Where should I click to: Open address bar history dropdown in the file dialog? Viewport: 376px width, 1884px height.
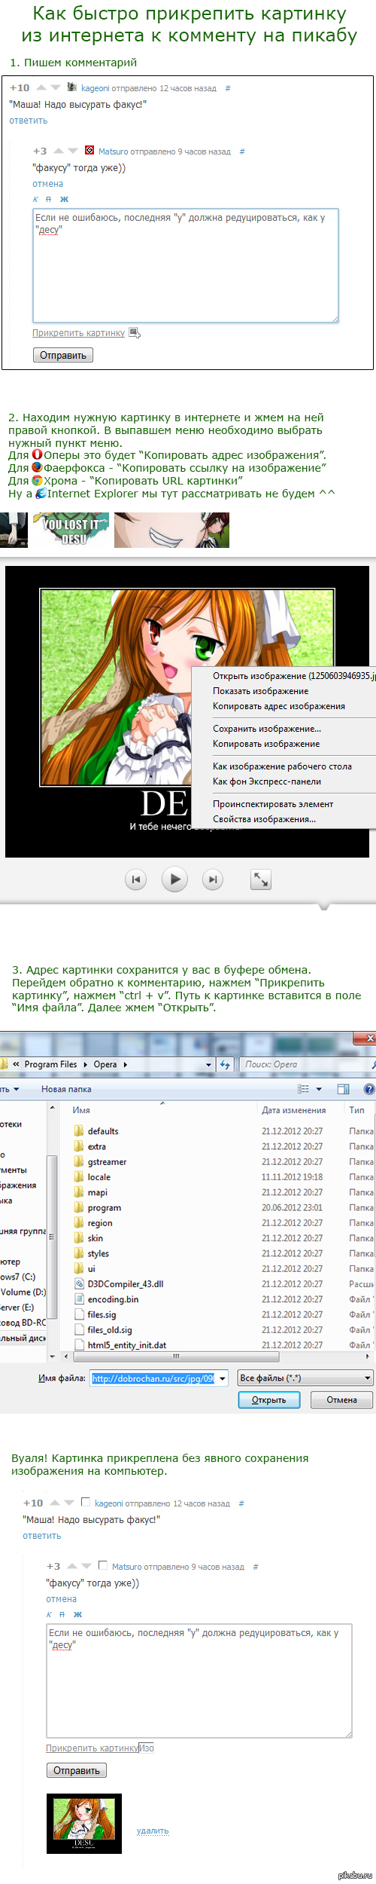[209, 1065]
